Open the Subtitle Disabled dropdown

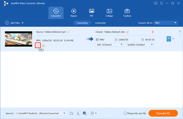[140, 45]
